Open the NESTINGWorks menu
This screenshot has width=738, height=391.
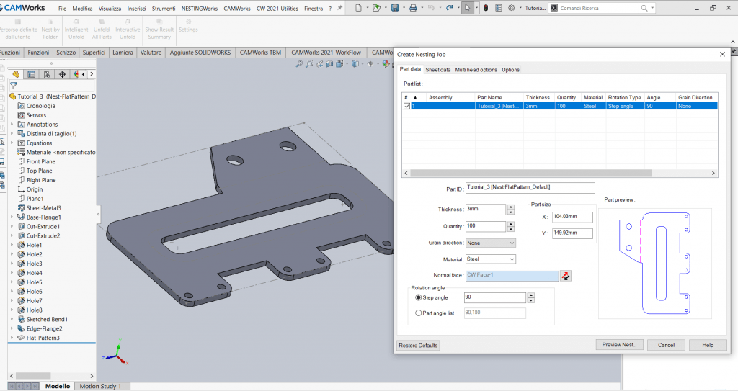200,9
